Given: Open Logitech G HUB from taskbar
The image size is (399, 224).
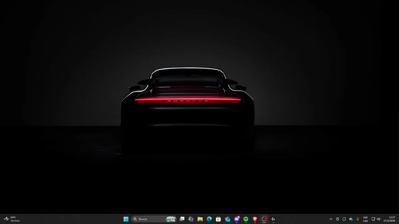Looking at the screenshot, I should pos(273,219).
